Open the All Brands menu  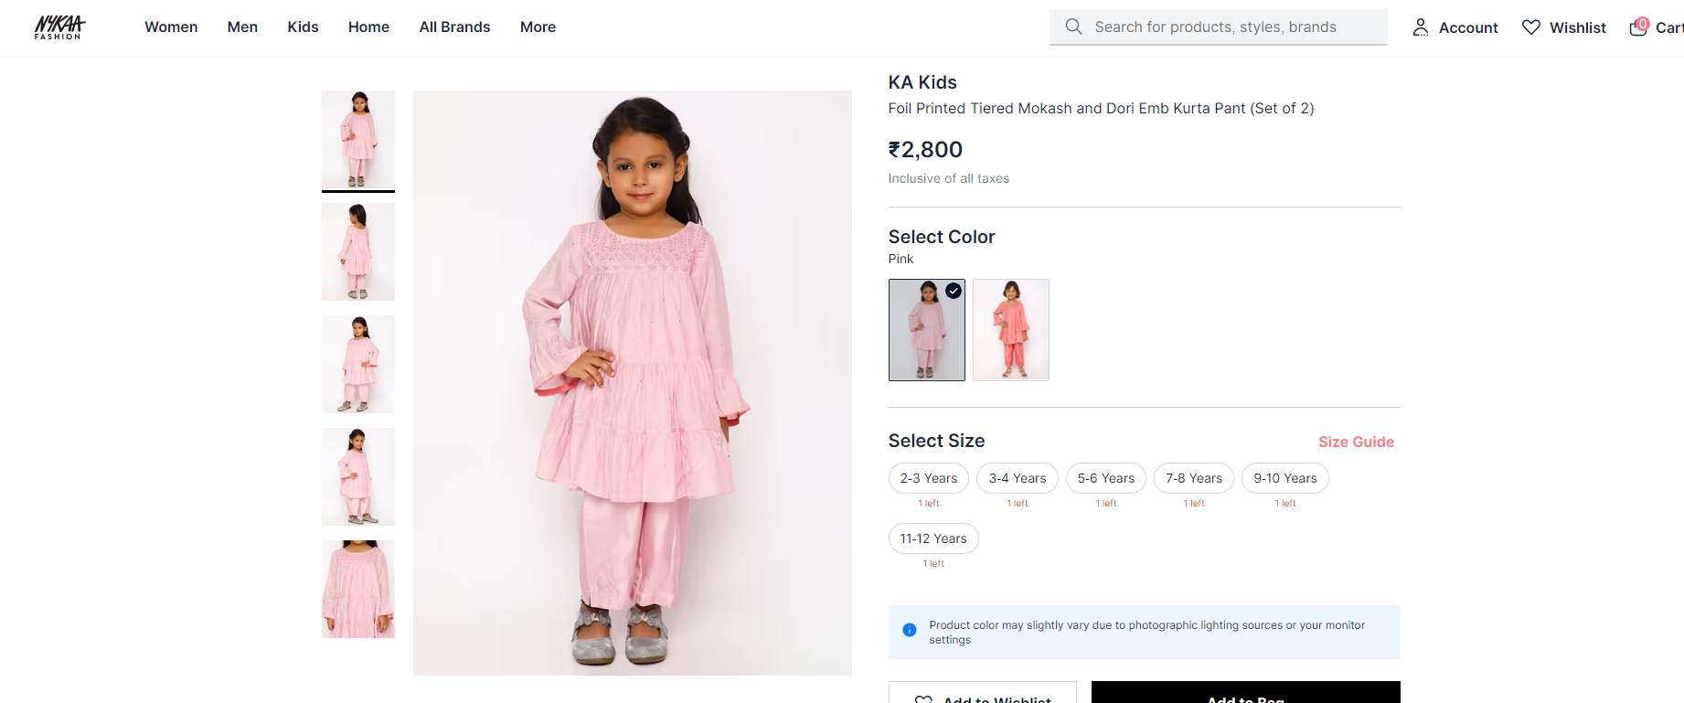point(454,27)
